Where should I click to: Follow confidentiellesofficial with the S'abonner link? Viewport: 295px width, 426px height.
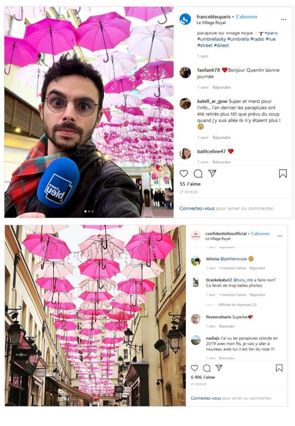tap(260, 234)
